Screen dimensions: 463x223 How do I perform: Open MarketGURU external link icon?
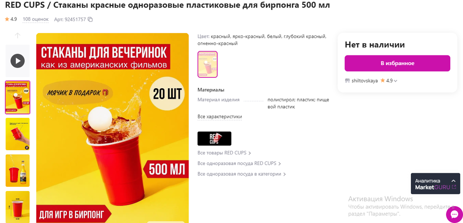pos(454,187)
